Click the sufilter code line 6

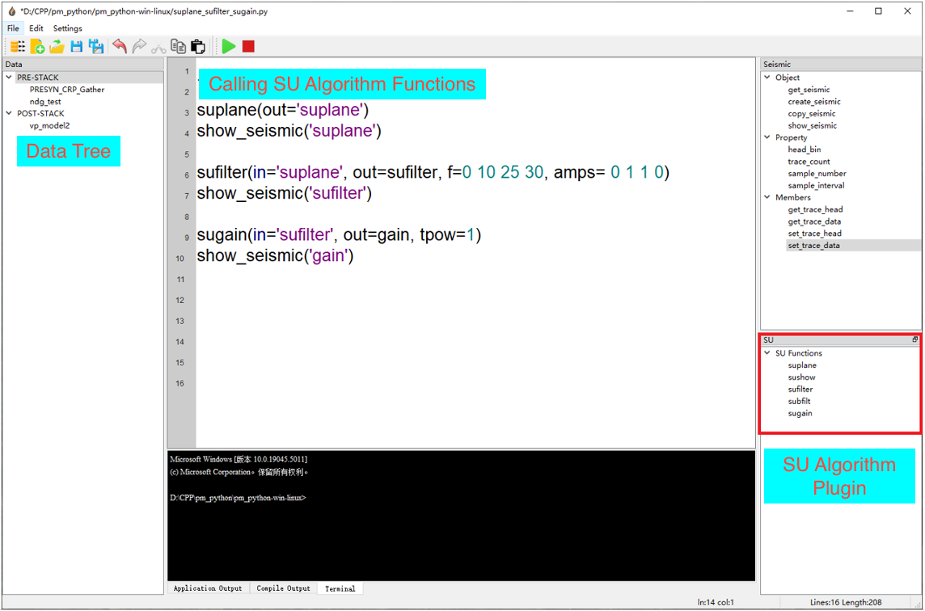[x=433, y=173]
